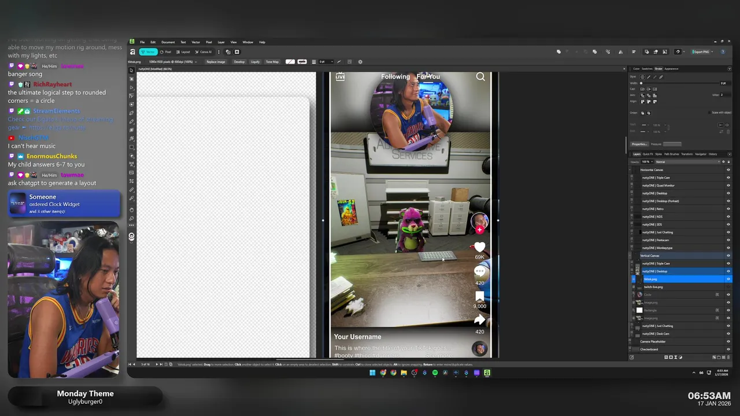
Task: Click the layer settings gear beside blend mode
Action: (x=723, y=162)
